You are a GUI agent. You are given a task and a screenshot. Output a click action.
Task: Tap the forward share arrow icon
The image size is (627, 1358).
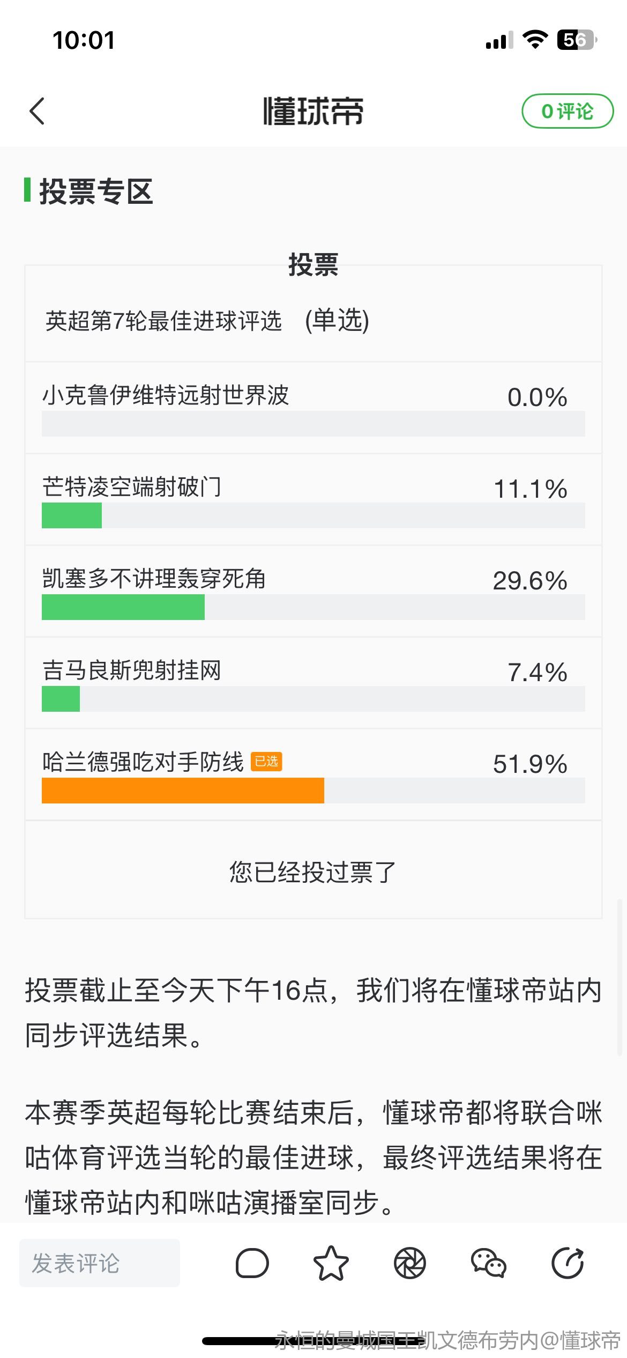coord(568,1263)
